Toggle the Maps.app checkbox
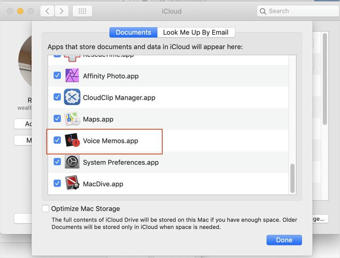340x258 pixels. [x=57, y=119]
